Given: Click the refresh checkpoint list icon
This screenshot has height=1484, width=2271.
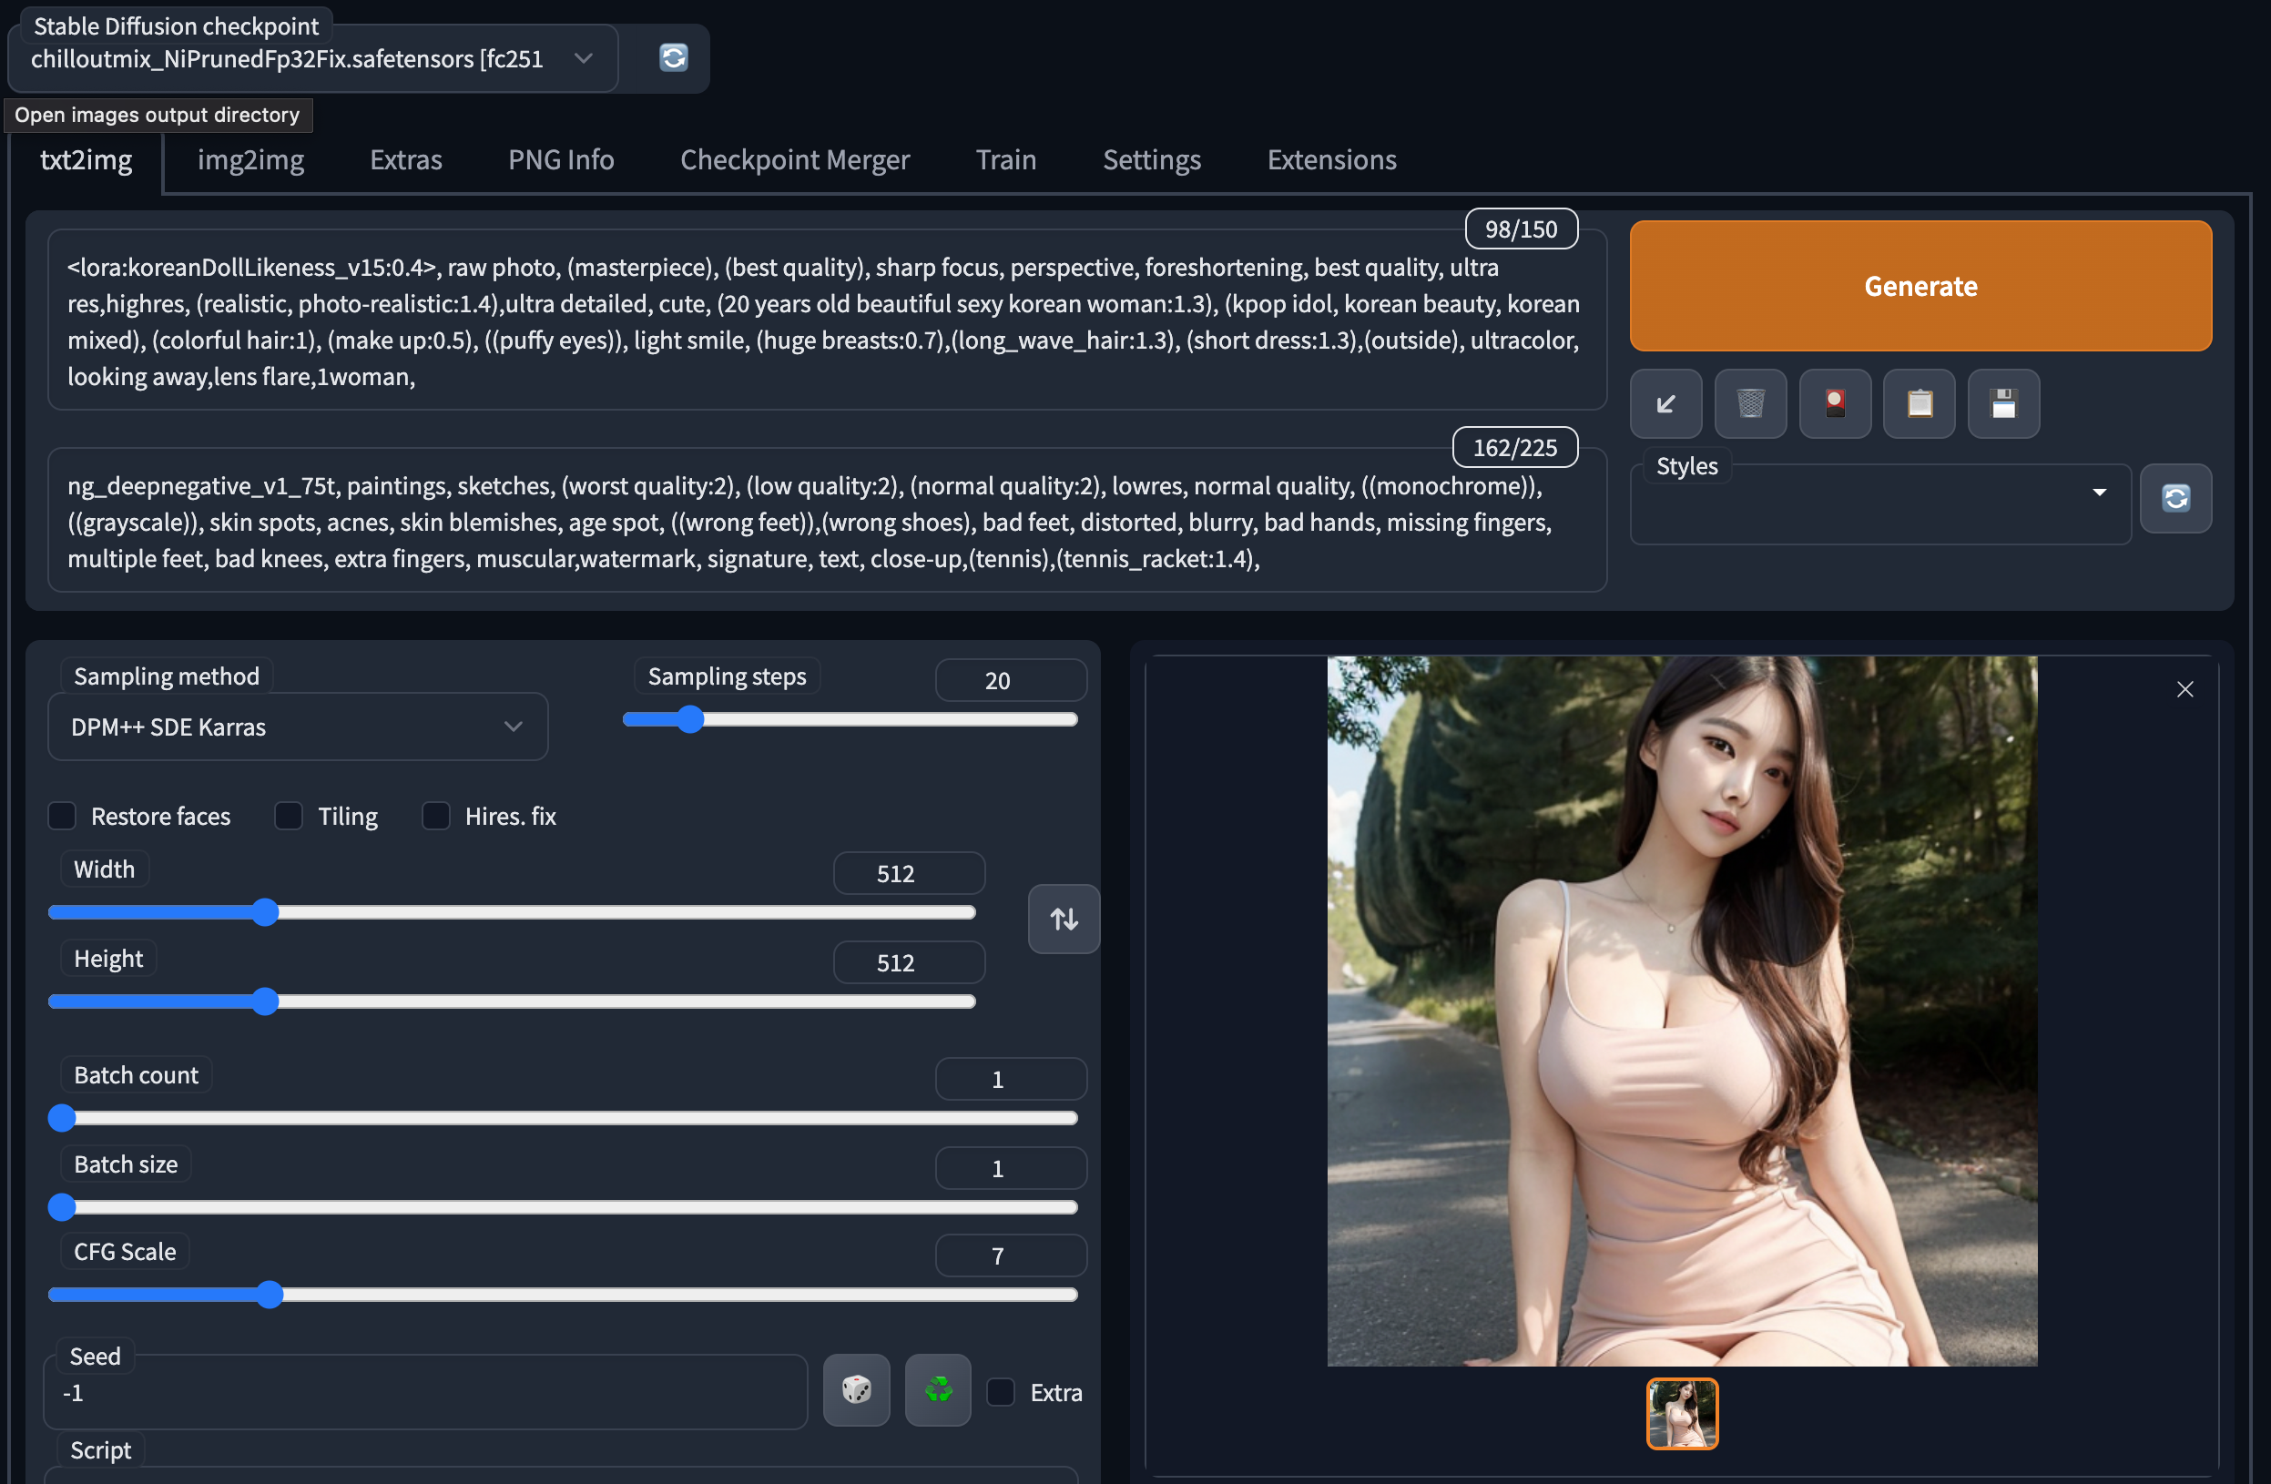Looking at the screenshot, I should (x=673, y=57).
